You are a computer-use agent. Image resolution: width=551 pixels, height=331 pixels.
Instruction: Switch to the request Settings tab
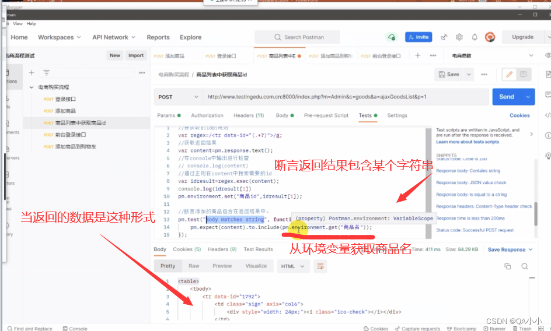[397, 115]
